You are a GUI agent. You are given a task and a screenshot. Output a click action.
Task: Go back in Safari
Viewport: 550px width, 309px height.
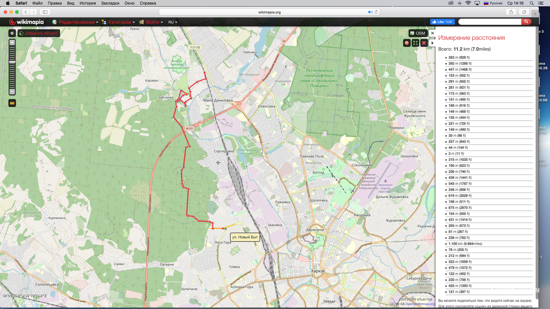(26, 12)
